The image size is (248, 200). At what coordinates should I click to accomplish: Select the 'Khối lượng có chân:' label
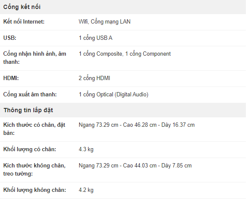(x=30, y=149)
